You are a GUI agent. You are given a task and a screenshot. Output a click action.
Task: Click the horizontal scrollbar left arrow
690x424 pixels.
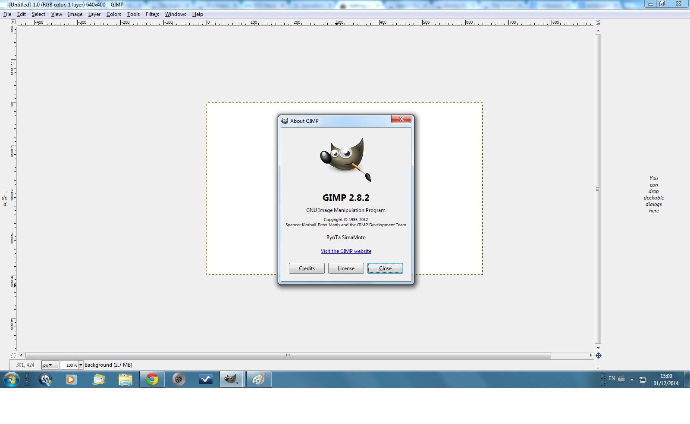coord(21,355)
